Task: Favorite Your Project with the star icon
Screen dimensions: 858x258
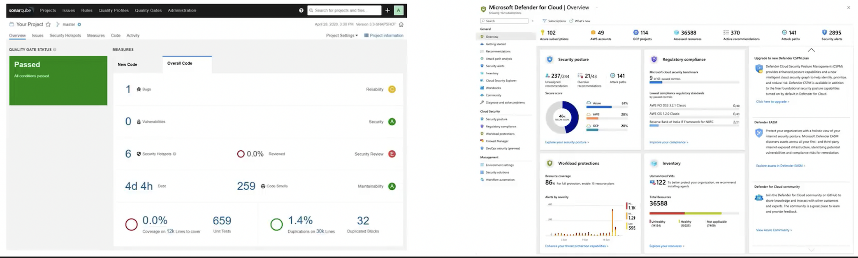Action: point(48,25)
